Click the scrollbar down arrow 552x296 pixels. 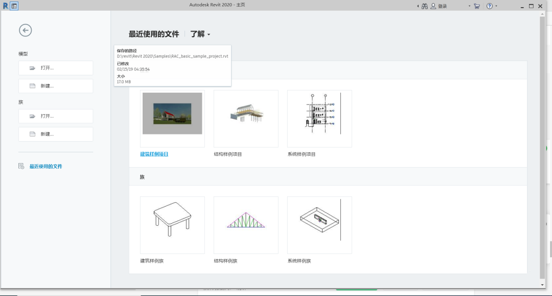pos(542,285)
